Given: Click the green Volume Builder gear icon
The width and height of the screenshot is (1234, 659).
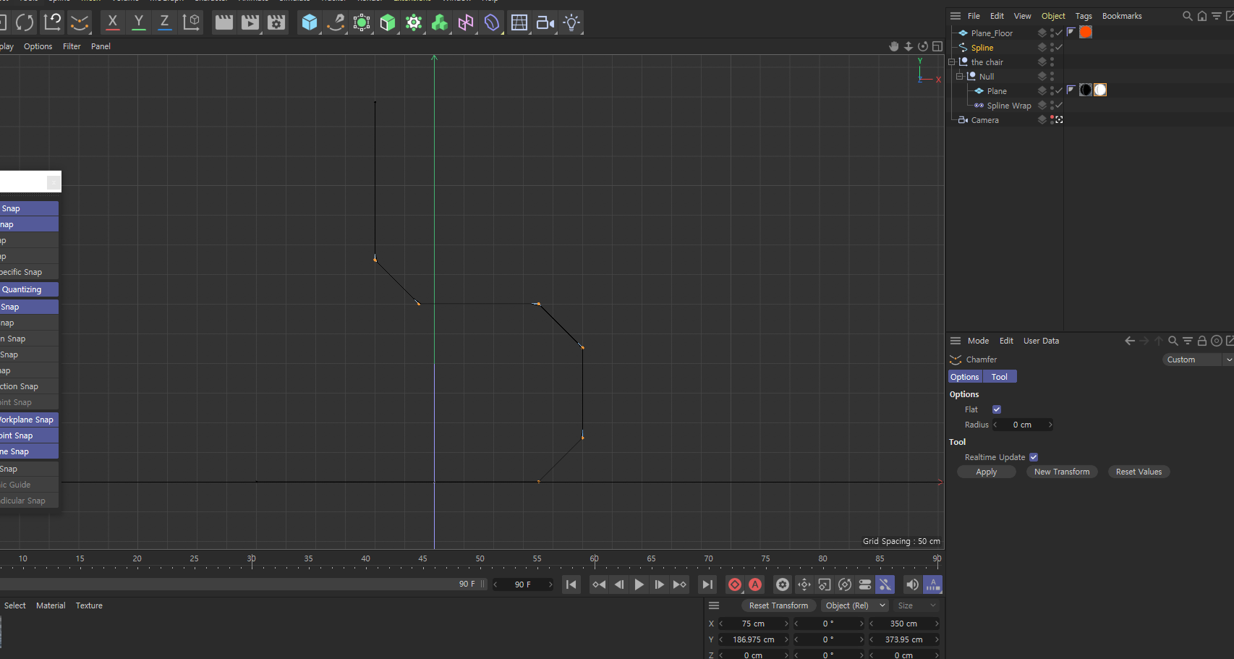Looking at the screenshot, I should point(414,22).
